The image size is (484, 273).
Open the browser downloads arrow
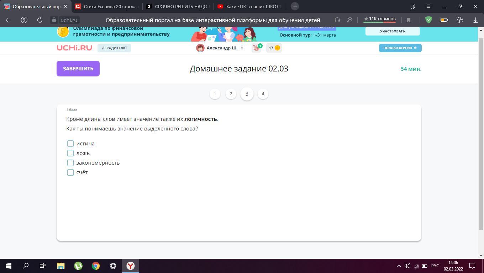tap(475, 20)
